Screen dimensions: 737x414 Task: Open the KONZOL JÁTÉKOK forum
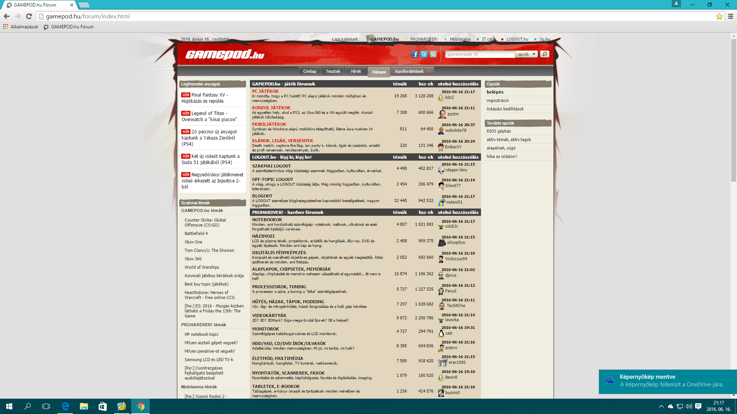tap(271, 108)
